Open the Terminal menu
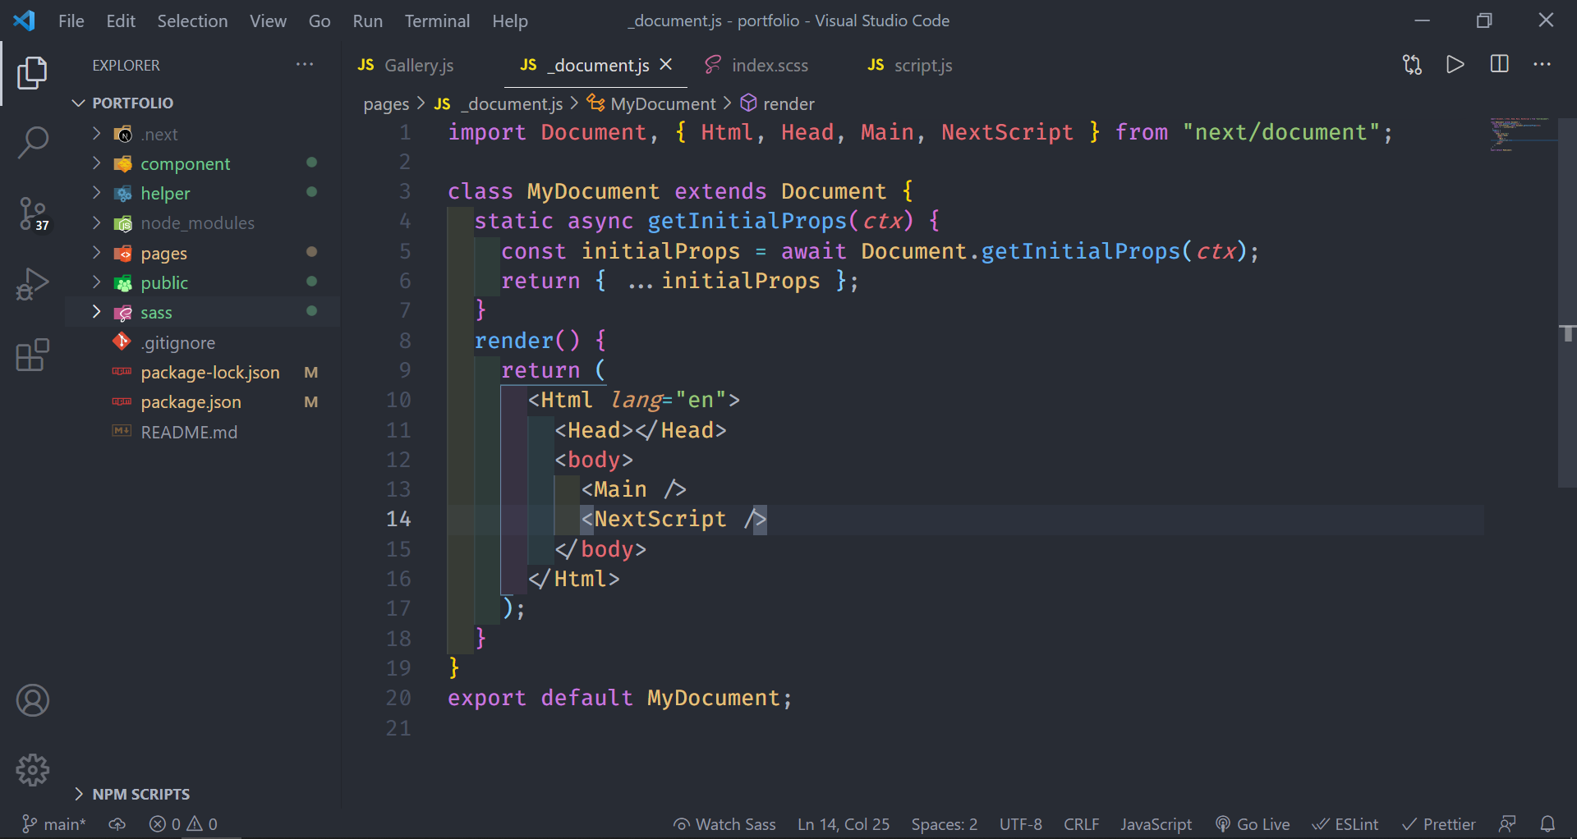Image resolution: width=1577 pixels, height=839 pixels. [437, 21]
